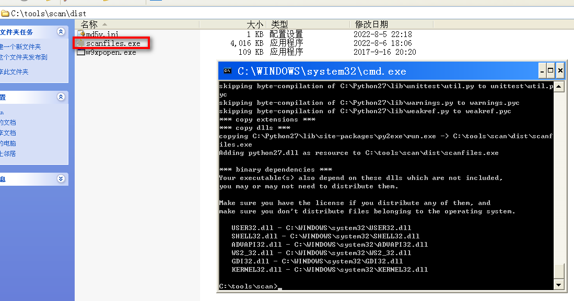Click the 2017-9-16 20:20 date value
The image size is (574, 301).
pyautogui.click(x=385, y=52)
